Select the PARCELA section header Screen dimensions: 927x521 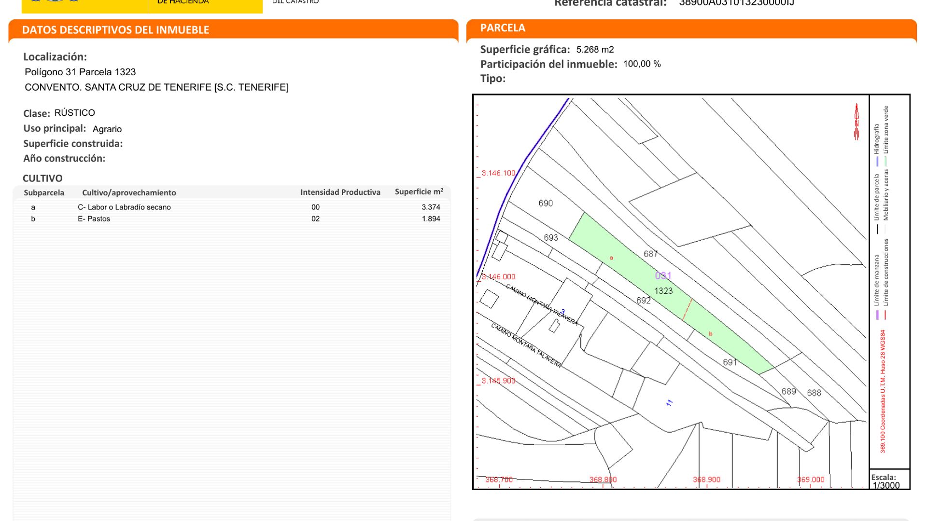pos(503,28)
